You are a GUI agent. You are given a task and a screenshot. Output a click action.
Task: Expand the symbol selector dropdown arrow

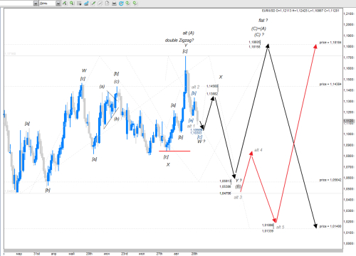click(36, 4)
